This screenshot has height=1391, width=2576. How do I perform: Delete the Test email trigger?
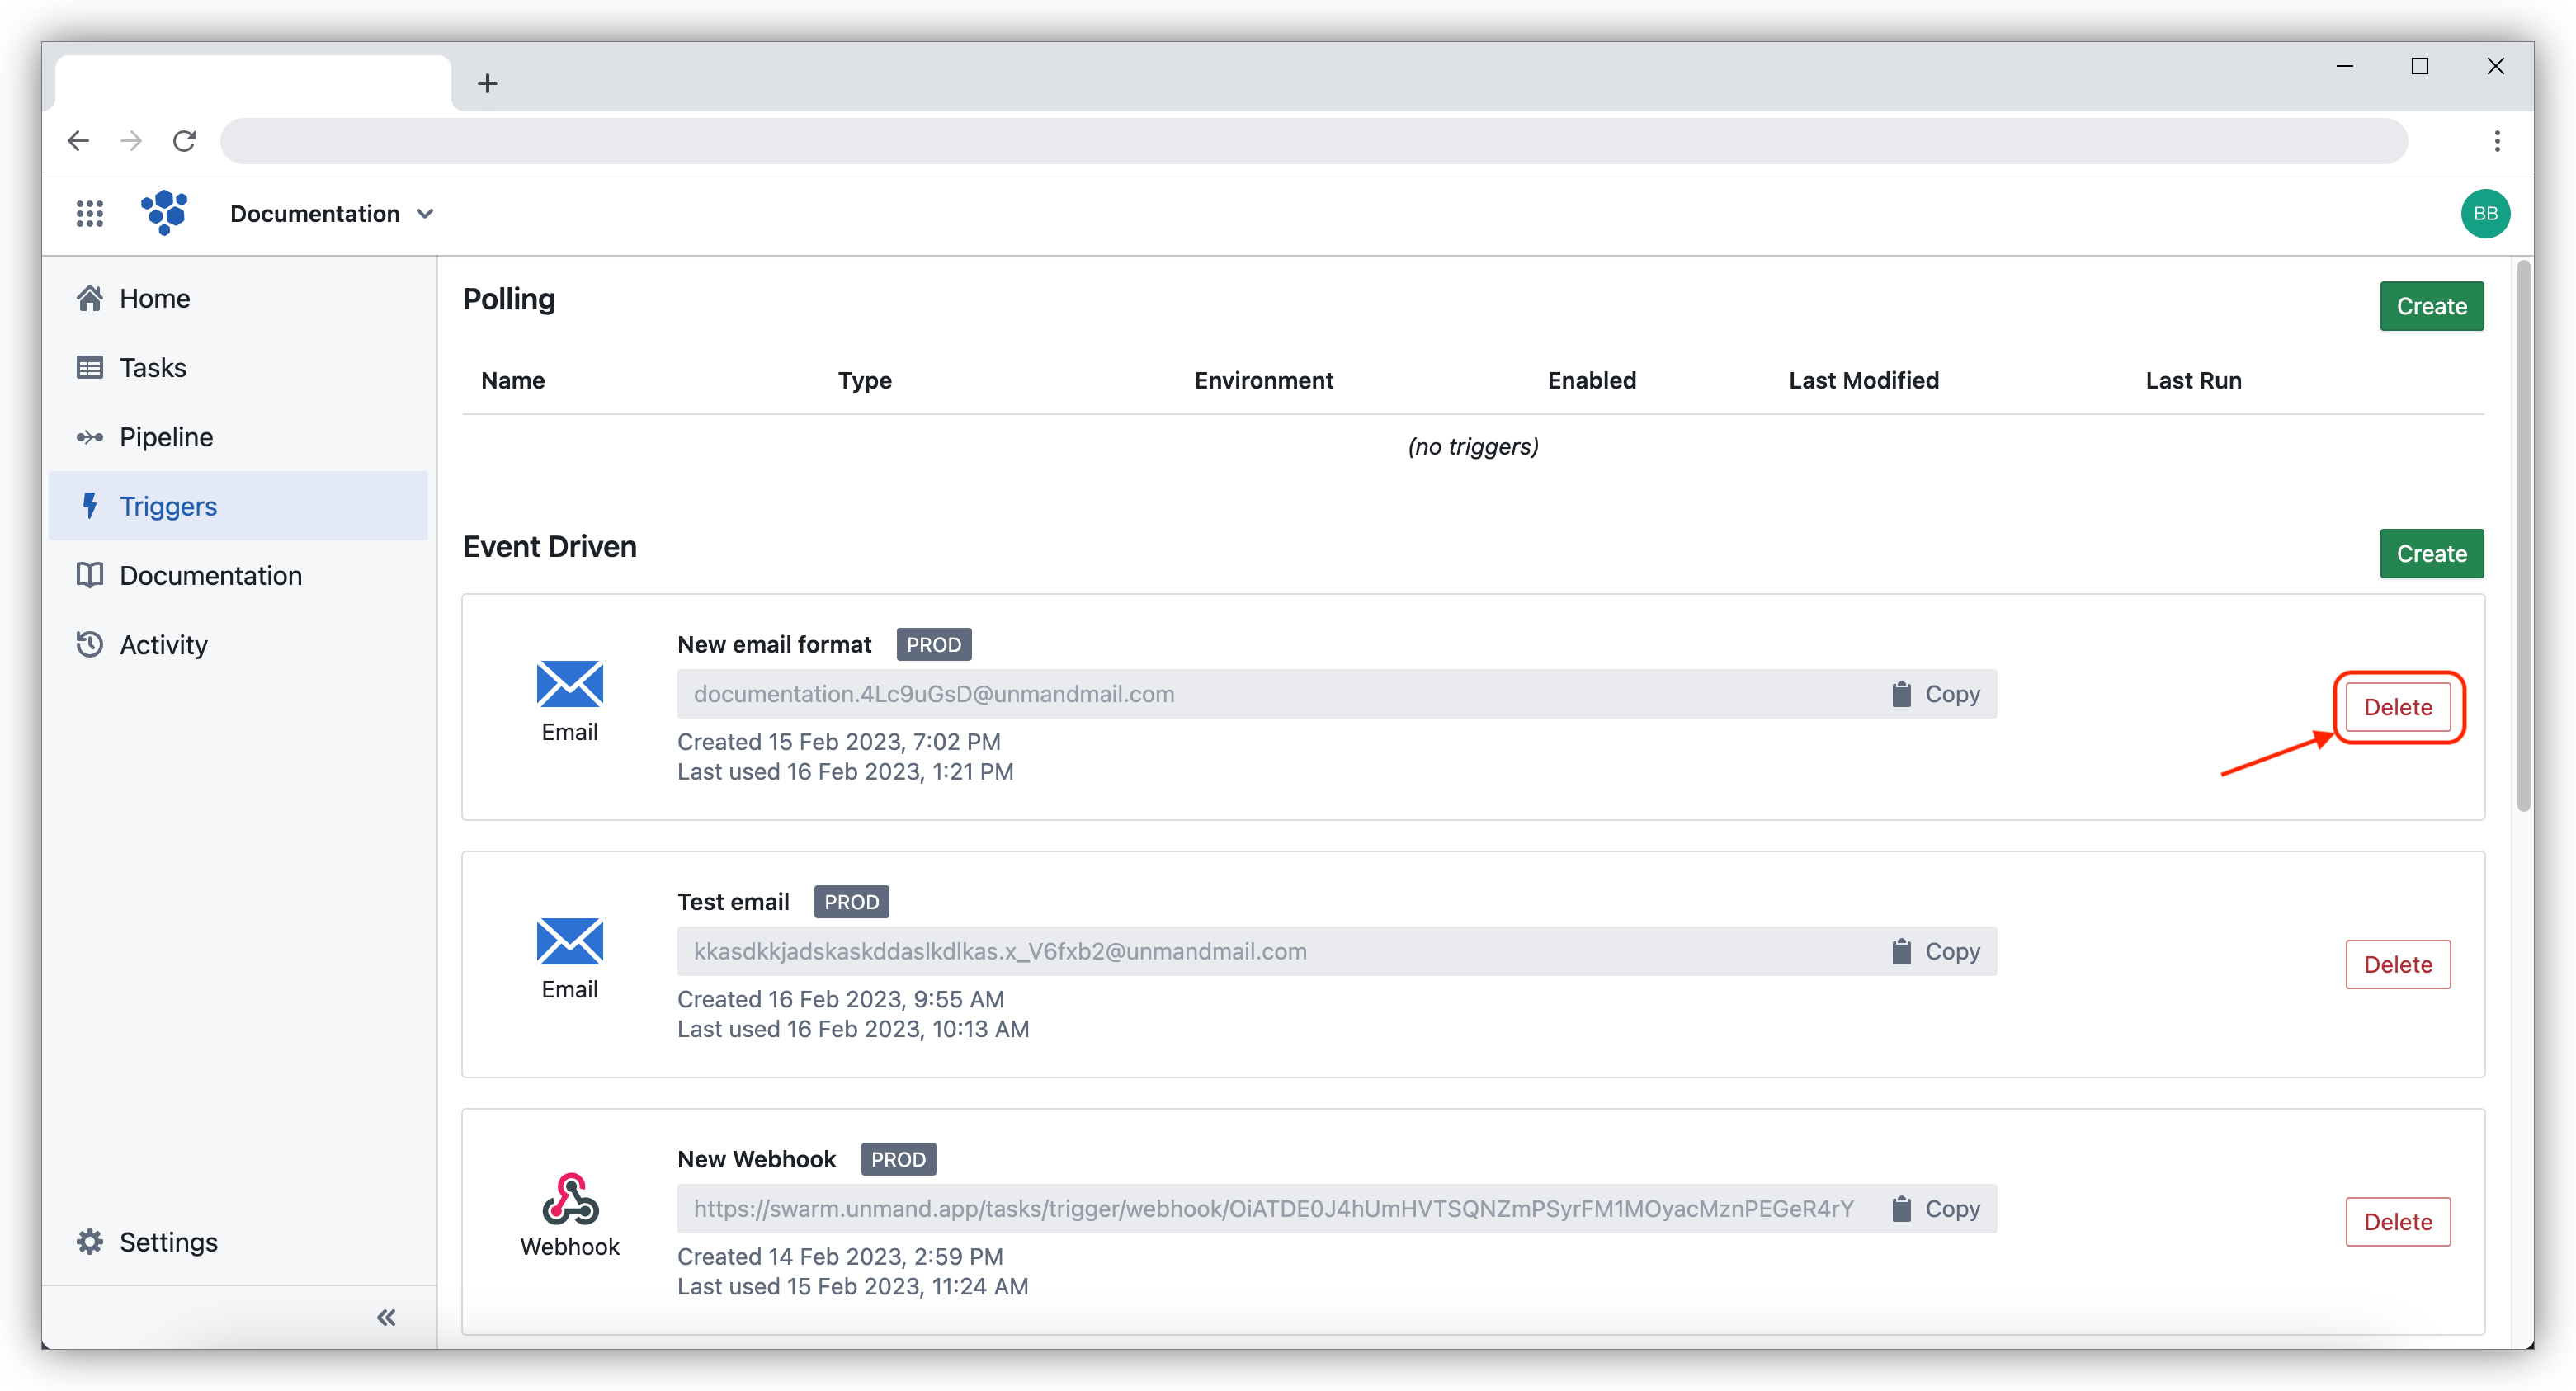2397,964
